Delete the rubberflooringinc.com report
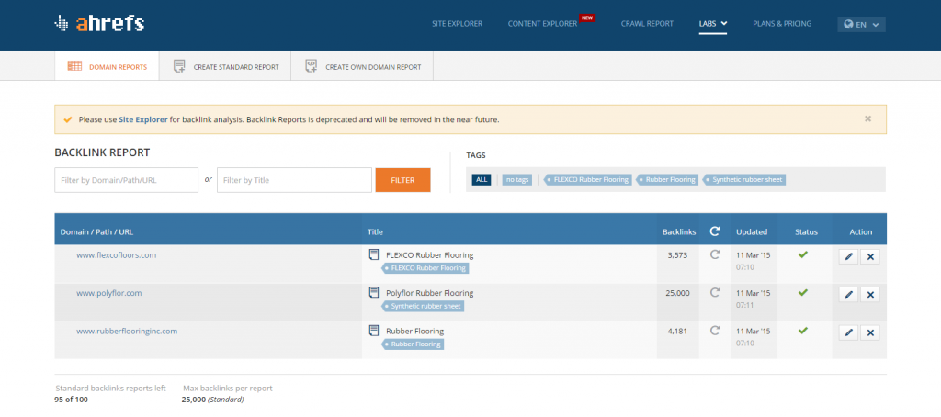941x417 pixels. coord(870,332)
